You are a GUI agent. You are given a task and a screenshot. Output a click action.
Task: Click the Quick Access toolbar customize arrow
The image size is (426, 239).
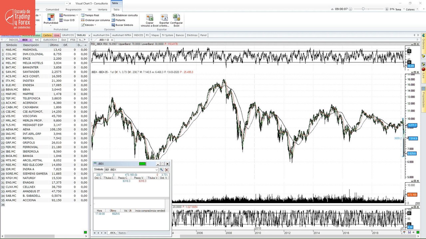(70, 3)
